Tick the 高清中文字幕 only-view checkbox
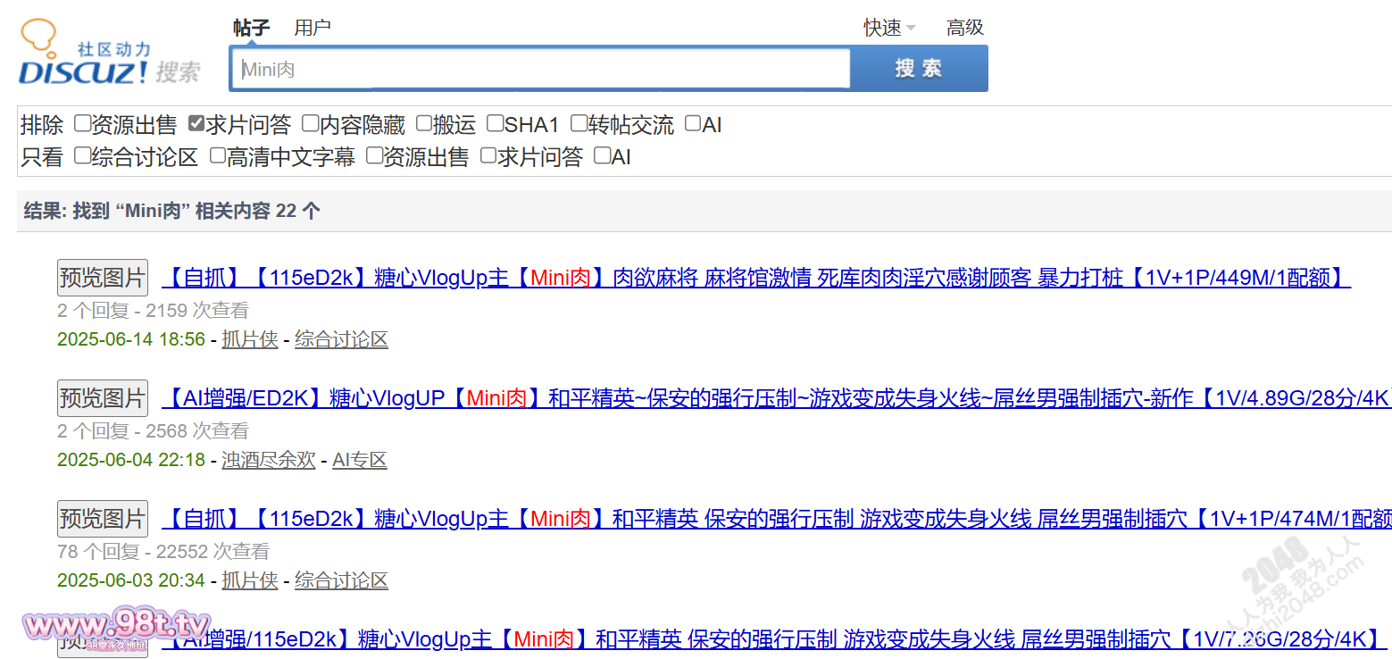This screenshot has width=1392, height=659. click(x=218, y=156)
